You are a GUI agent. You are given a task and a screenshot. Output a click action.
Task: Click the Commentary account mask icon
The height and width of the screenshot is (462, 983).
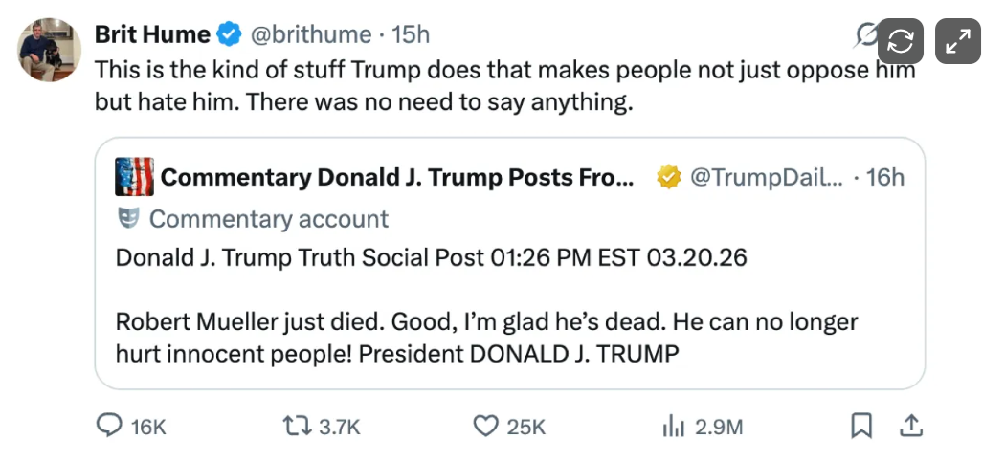[128, 219]
